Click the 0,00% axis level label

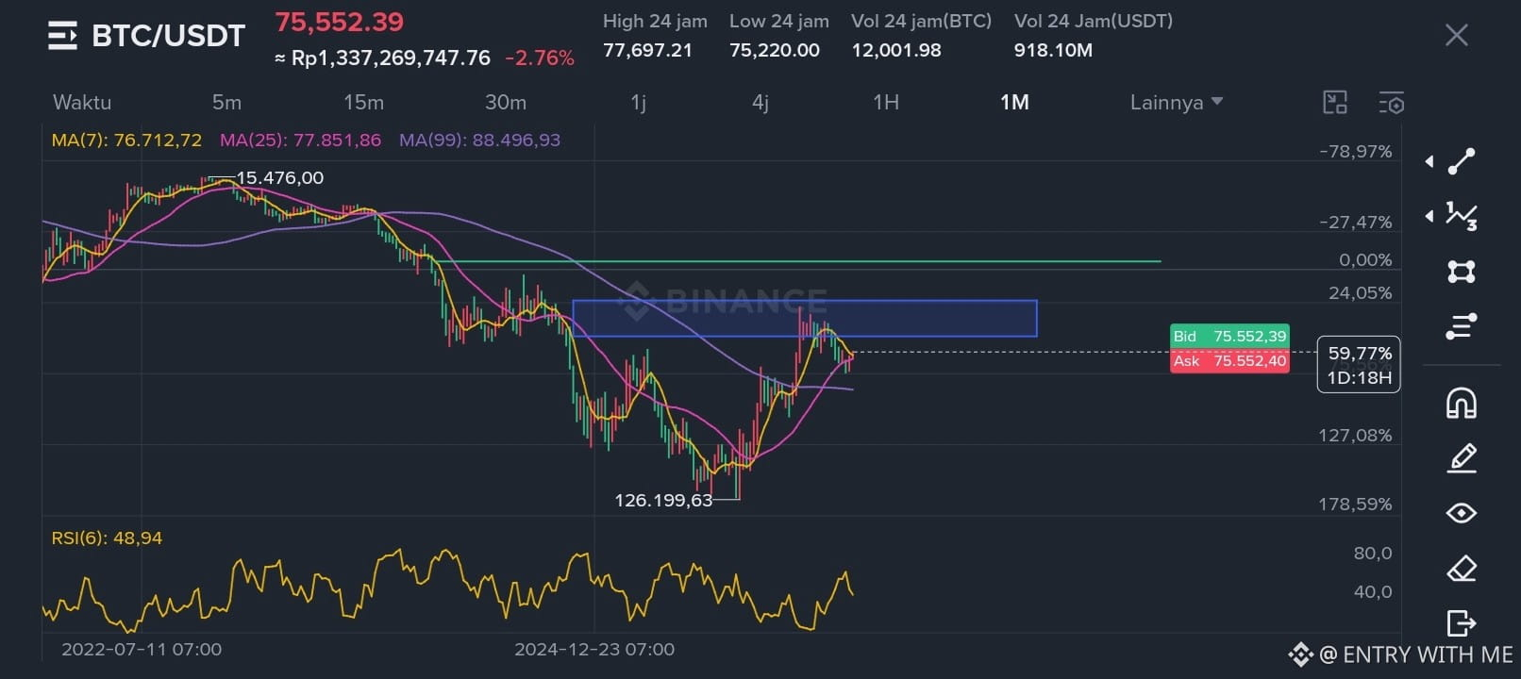click(x=1365, y=260)
